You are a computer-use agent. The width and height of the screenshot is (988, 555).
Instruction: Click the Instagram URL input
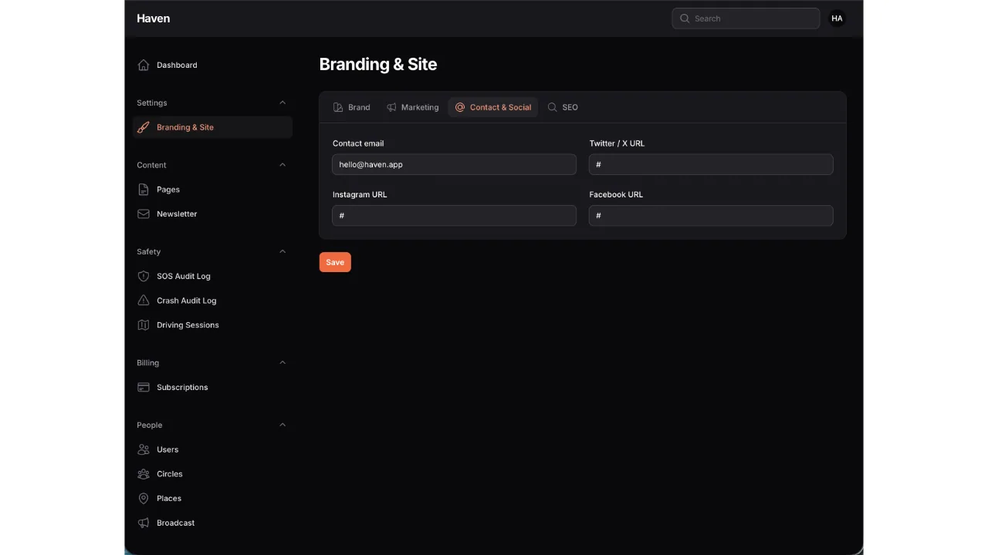455,216
